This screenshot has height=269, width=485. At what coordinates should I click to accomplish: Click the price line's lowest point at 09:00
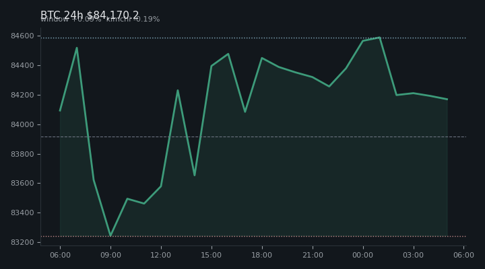tap(110, 235)
